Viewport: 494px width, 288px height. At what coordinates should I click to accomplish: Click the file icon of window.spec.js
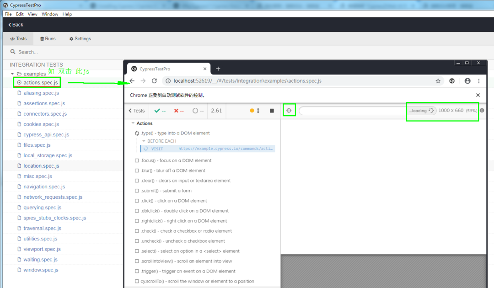(20, 270)
